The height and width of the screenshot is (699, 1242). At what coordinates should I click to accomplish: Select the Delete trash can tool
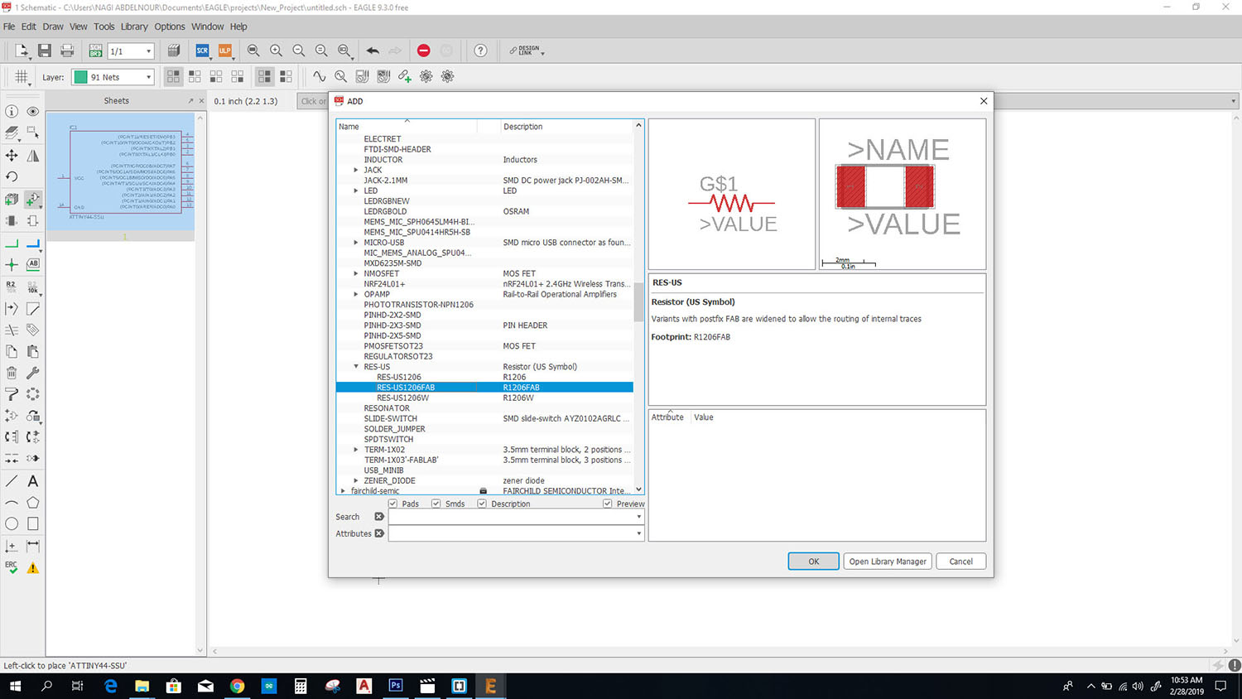pos(12,373)
